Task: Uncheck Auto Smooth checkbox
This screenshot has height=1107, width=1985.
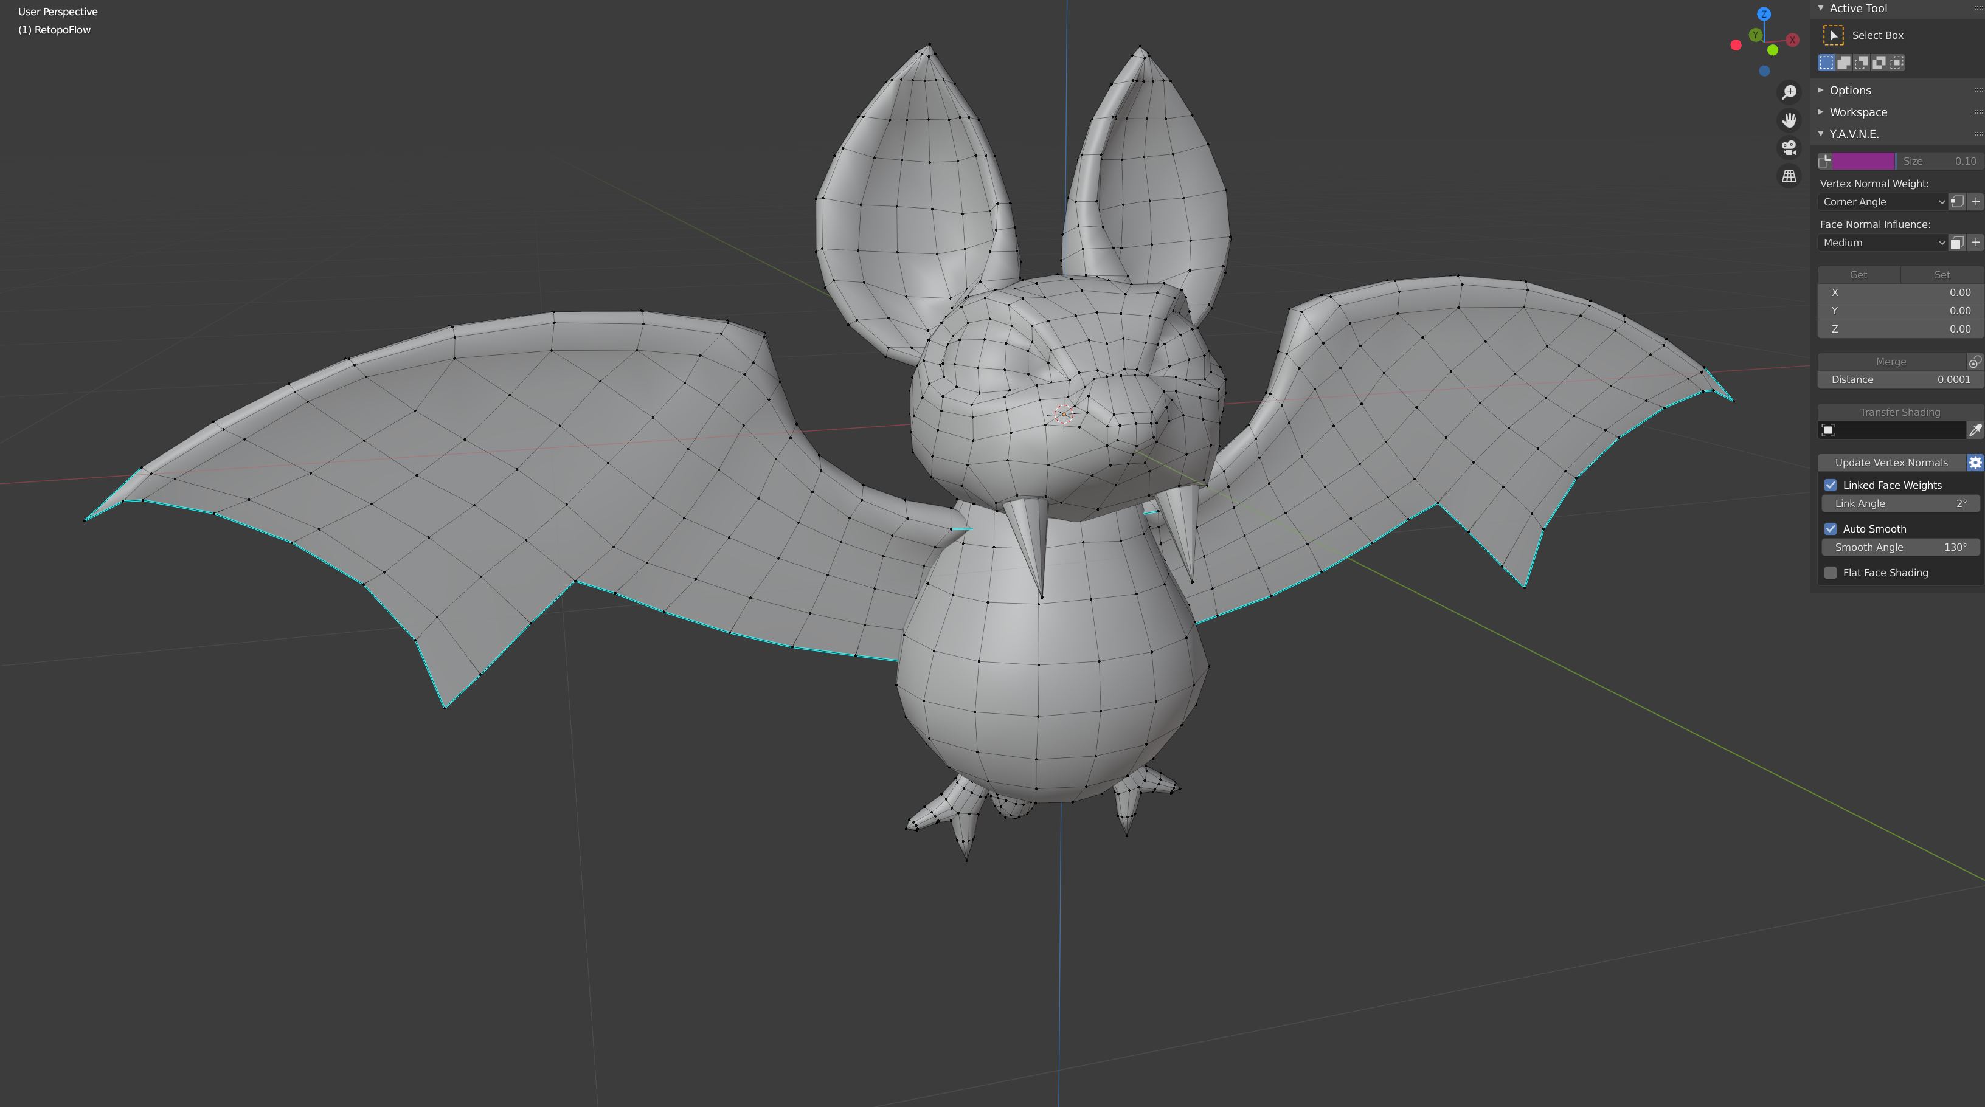Action: coord(1830,528)
